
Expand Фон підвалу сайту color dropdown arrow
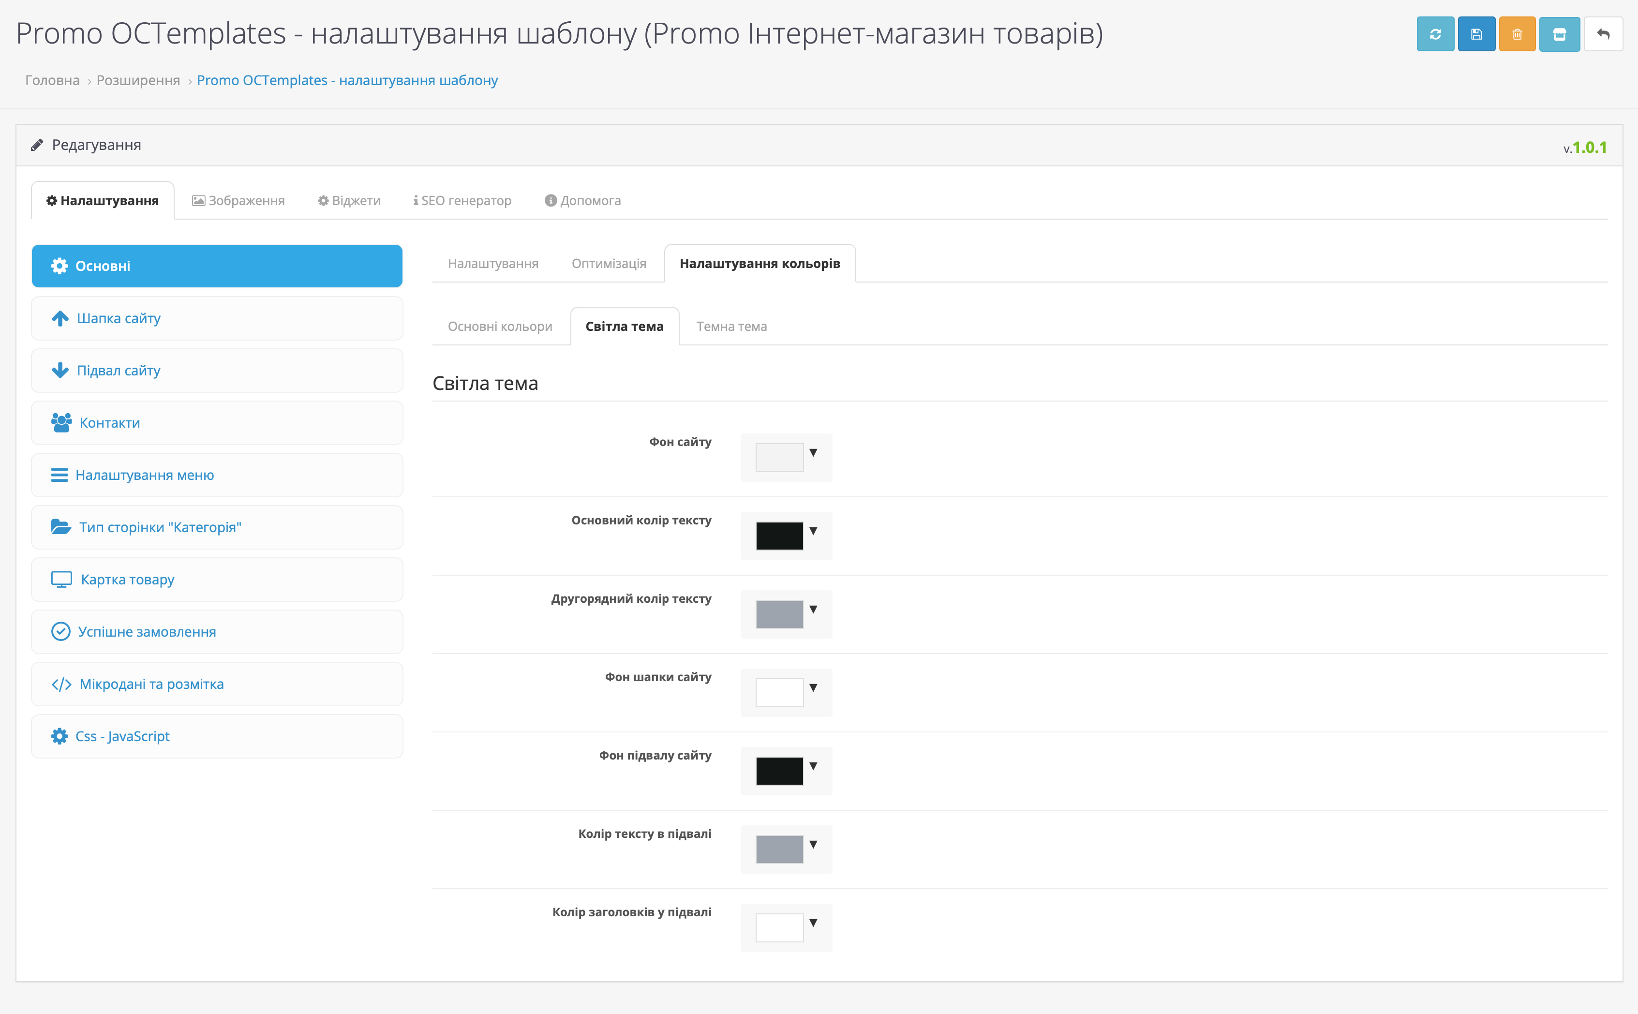point(813,766)
